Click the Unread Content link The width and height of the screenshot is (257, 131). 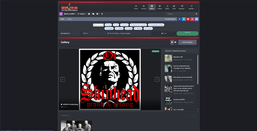pos(170,19)
